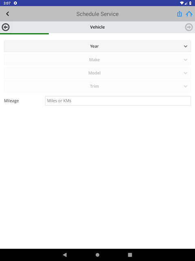Viewport: 195px width, 261px height.
Task: Tap the Android back triangle button
Action: pyautogui.click(x=65, y=254)
